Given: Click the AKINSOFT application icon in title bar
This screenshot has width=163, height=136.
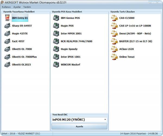Looking at the screenshot, I should coord(2,2).
